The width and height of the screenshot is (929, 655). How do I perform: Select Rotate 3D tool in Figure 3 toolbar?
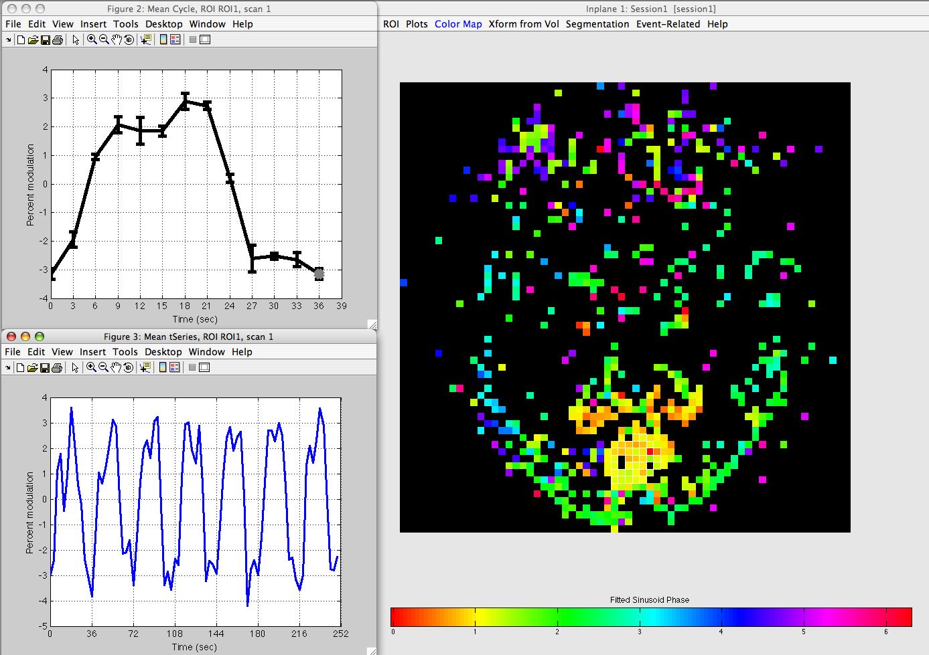tap(128, 367)
